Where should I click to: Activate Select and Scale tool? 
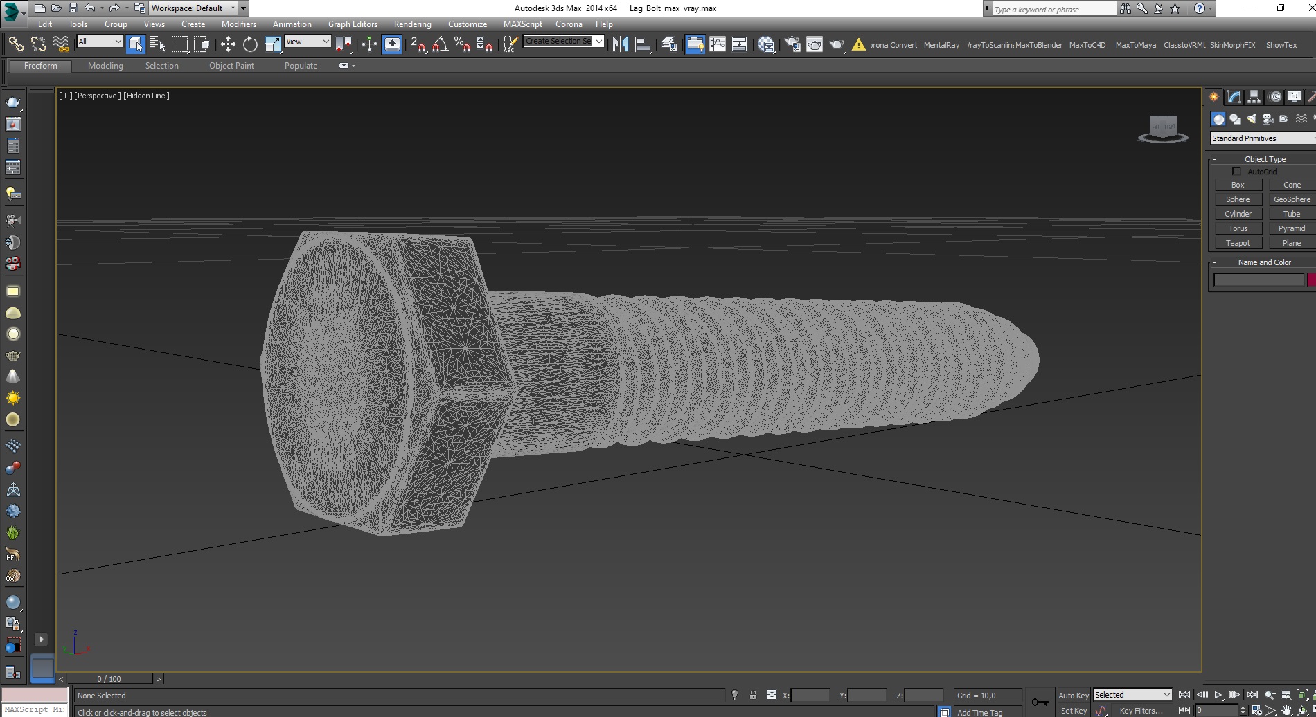273,44
